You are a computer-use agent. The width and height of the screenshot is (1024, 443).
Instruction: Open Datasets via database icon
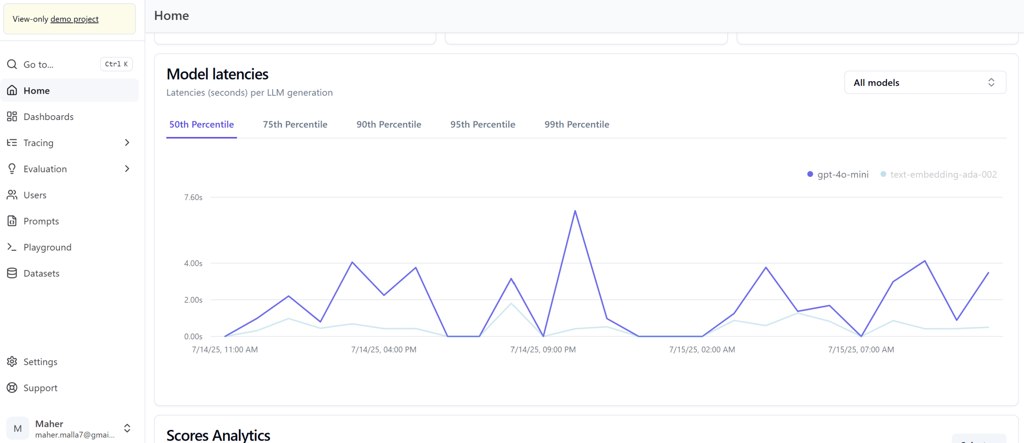tap(12, 273)
